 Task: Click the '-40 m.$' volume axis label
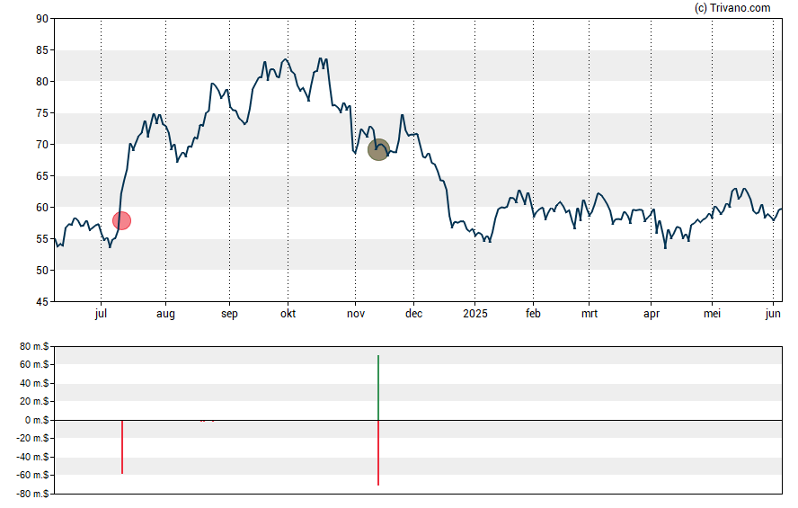tap(32, 457)
